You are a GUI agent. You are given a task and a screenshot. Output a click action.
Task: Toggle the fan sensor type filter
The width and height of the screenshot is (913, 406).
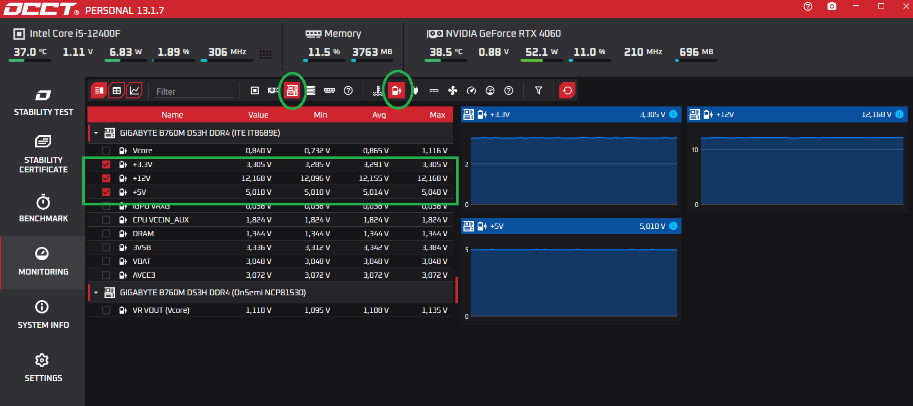(x=453, y=90)
